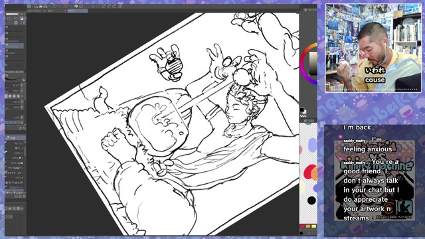Open the middle dropdown below the command bar
Image resolution: width=425 pixels, height=239 pixels.
click(x=56, y=11)
